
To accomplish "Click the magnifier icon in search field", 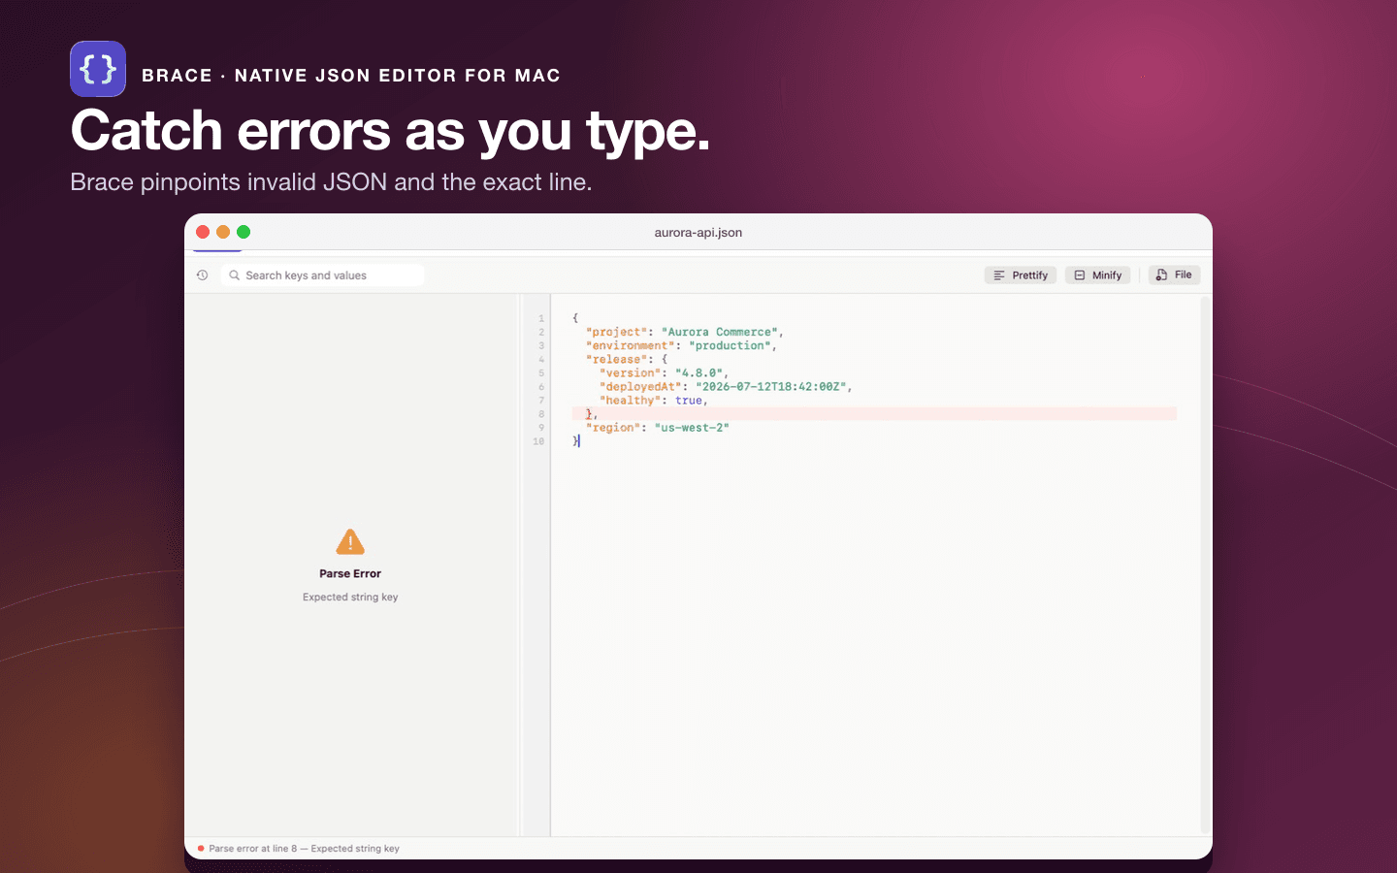I will (x=234, y=275).
